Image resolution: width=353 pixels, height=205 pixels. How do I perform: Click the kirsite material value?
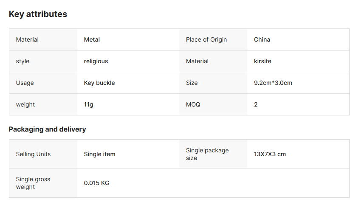tap(263, 61)
